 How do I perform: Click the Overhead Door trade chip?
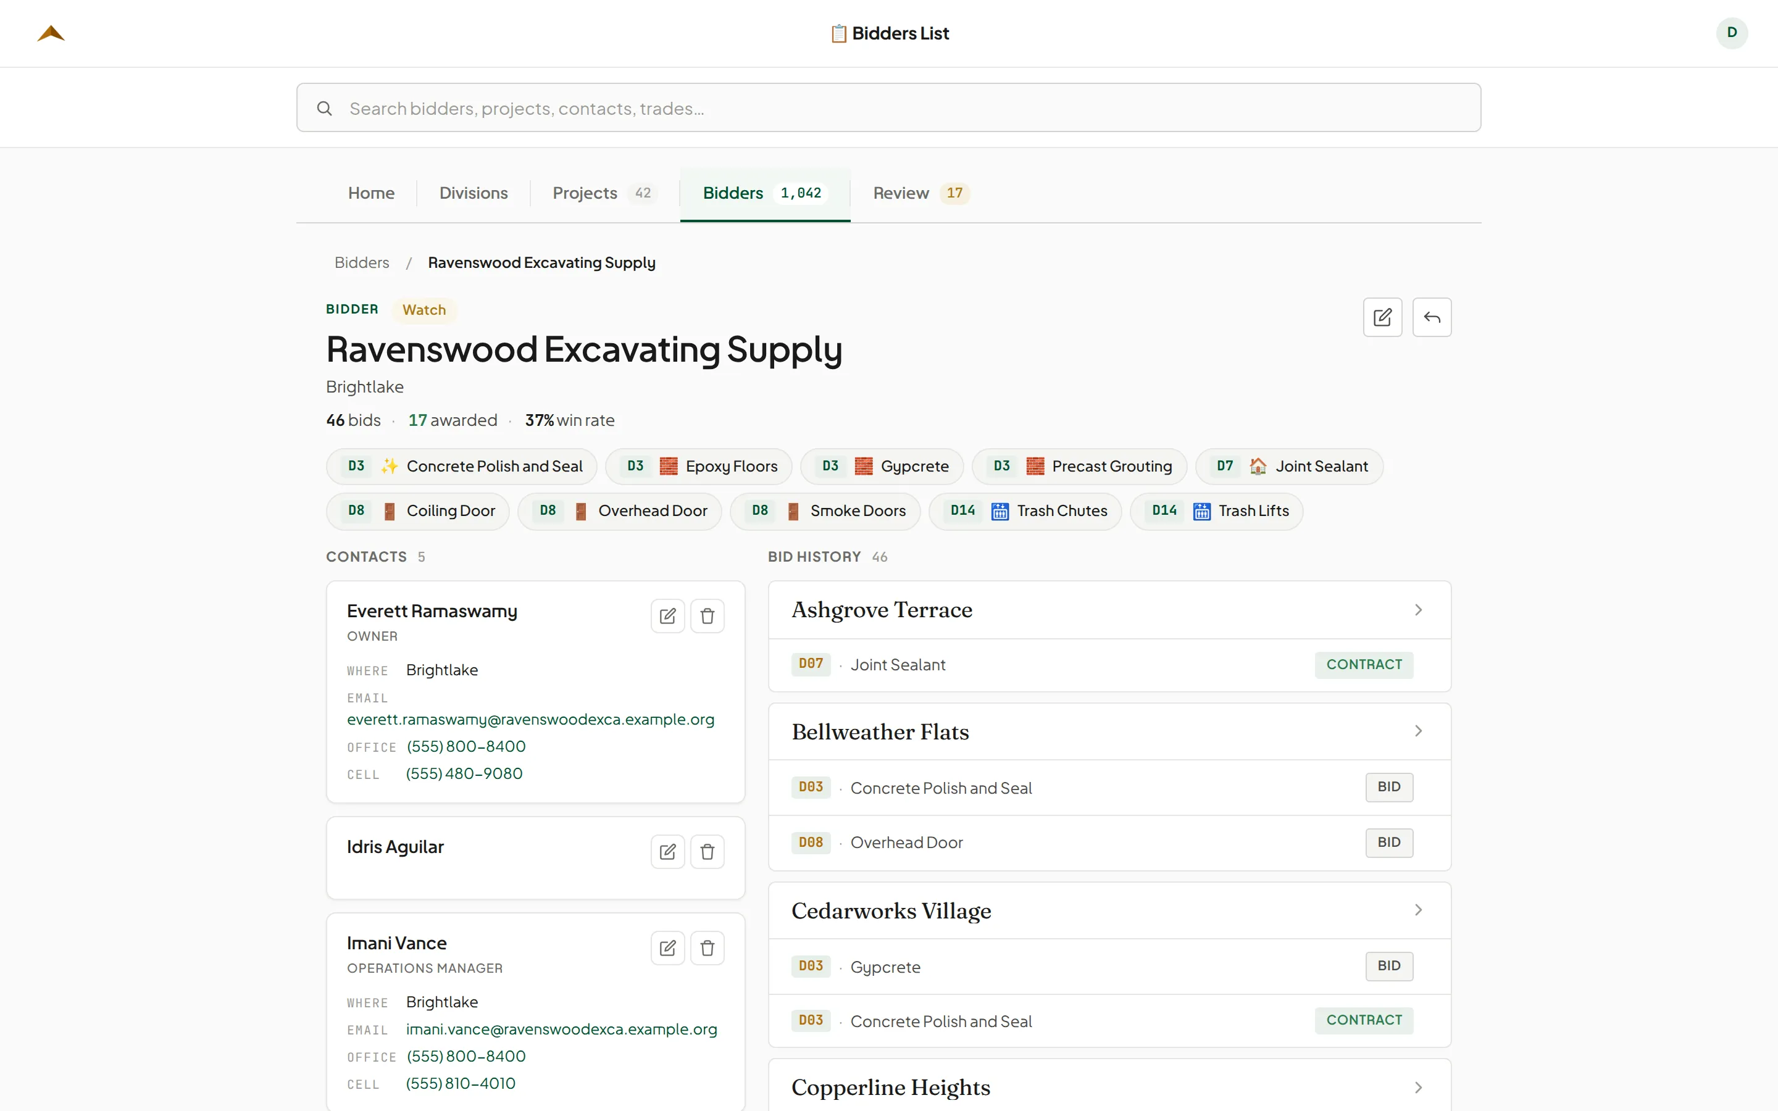tap(619, 512)
